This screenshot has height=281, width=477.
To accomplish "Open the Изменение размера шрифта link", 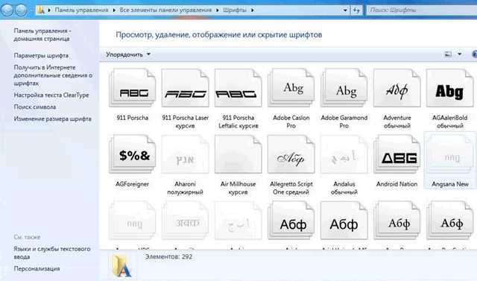I will (x=53, y=119).
